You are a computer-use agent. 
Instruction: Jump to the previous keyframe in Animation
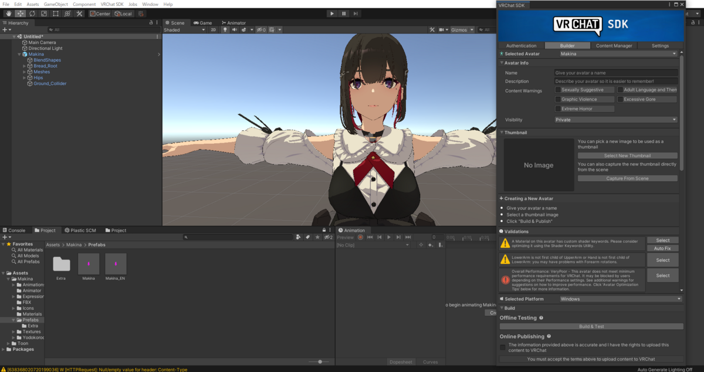click(x=380, y=237)
